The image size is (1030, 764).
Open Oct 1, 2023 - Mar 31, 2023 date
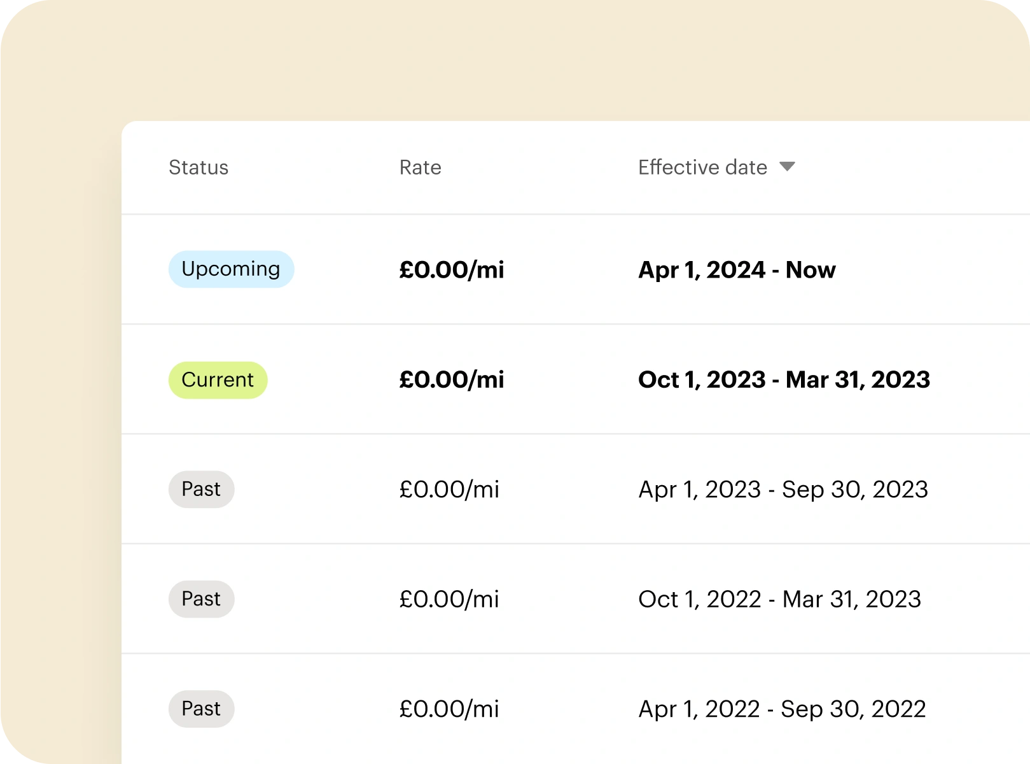pos(784,380)
